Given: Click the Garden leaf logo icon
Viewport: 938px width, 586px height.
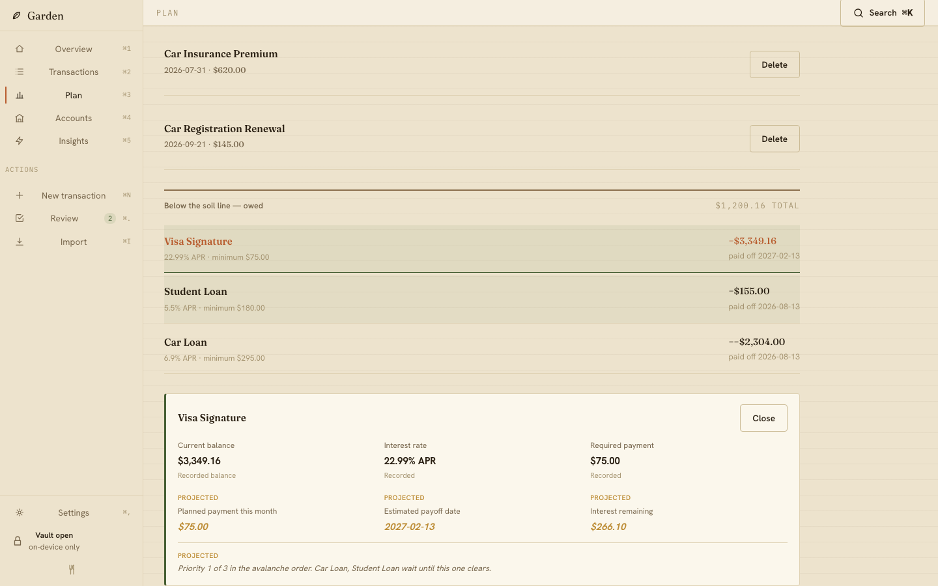Looking at the screenshot, I should click(16, 16).
